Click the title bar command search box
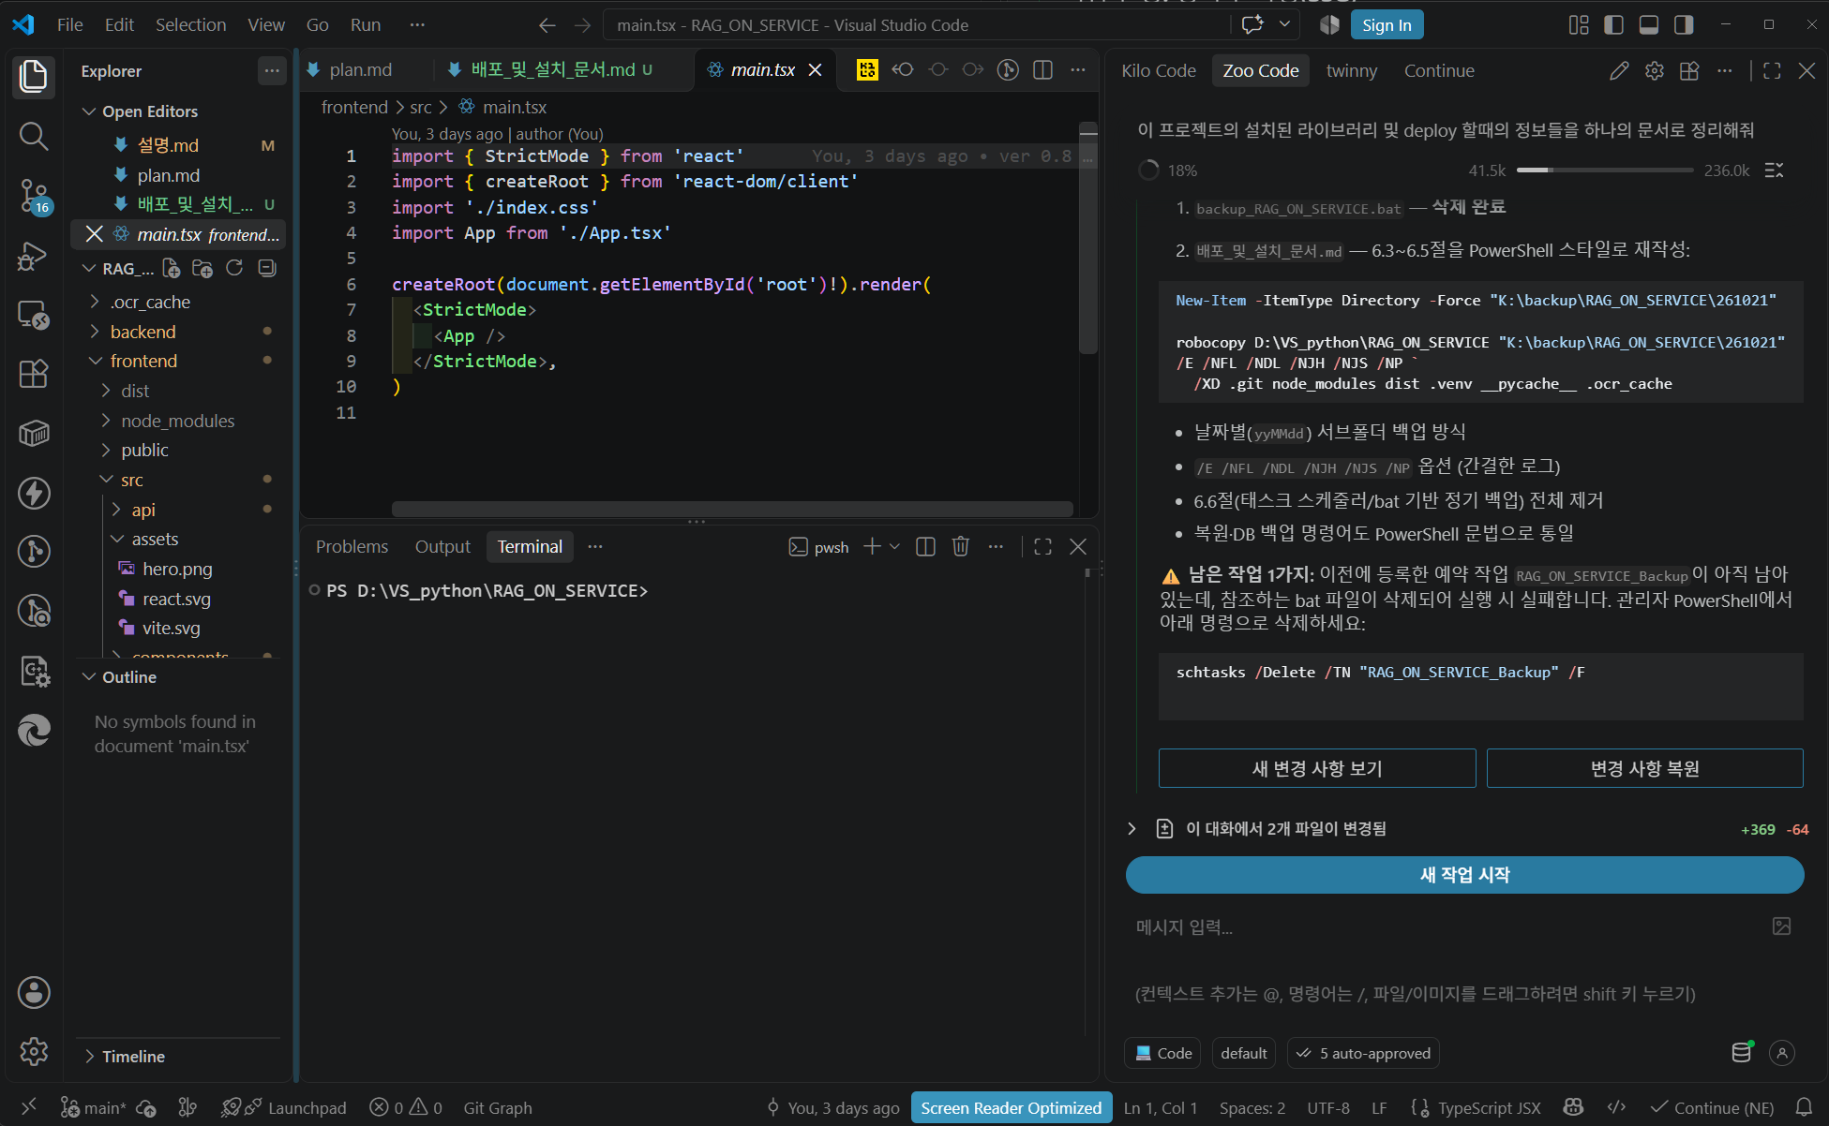The image size is (1829, 1126). pyautogui.click(x=919, y=25)
